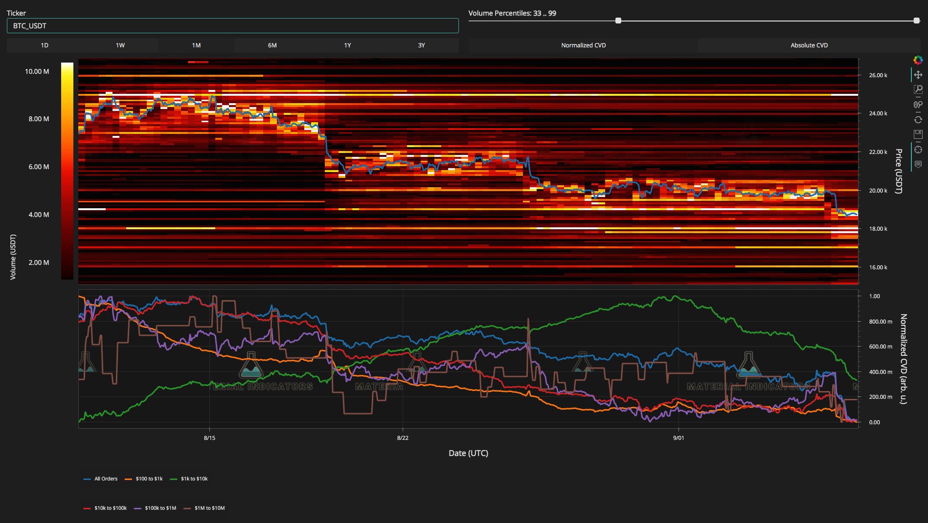The width and height of the screenshot is (928, 523).
Task: Click the Reset chart view icon
Action: pos(918,120)
